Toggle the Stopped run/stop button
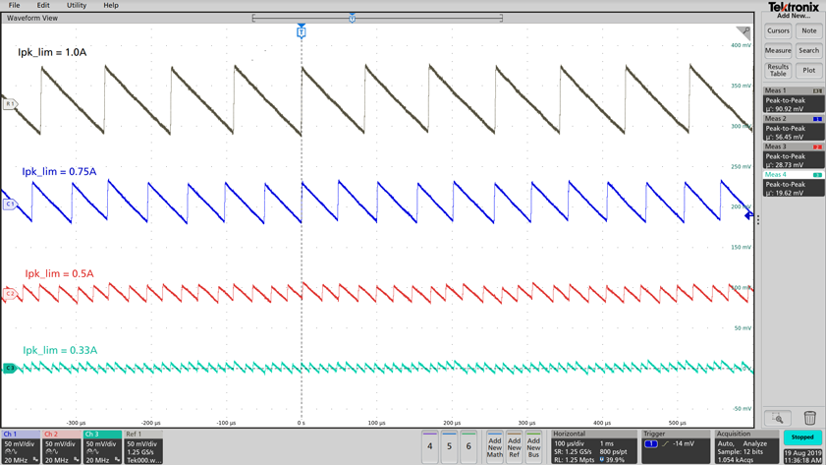 (802, 437)
